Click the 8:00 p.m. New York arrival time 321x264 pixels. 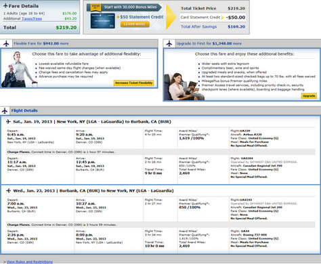(x=85, y=235)
